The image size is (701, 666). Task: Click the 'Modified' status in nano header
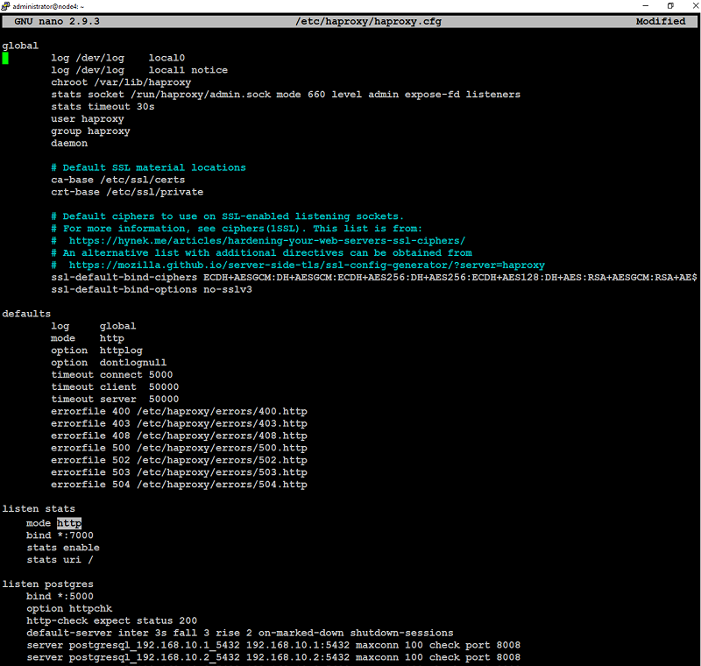pyautogui.click(x=661, y=21)
